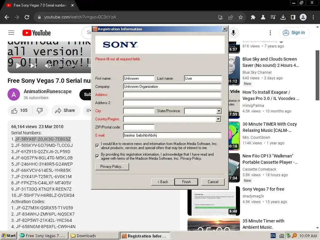320x240 pixels.
Task: Click install app icon in address bar
Action: click(x=220, y=17)
